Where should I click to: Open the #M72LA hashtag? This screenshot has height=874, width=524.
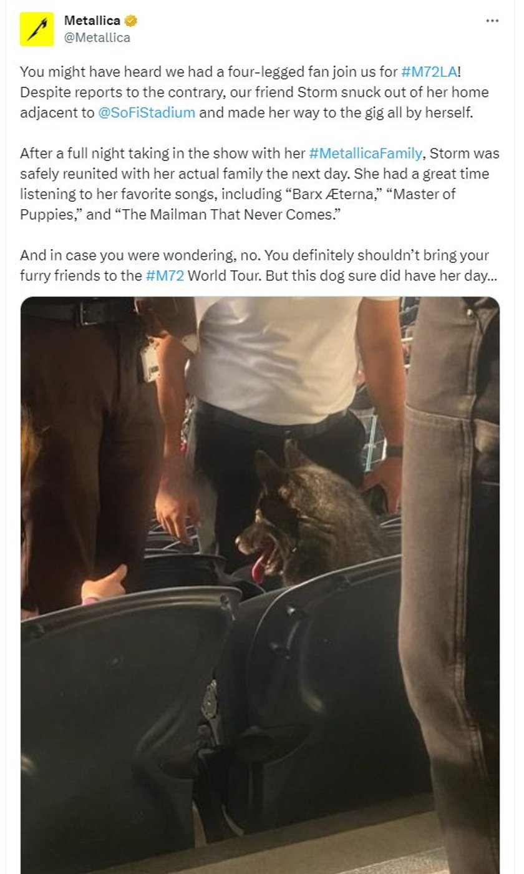pyautogui.click(x=429, y=72)
